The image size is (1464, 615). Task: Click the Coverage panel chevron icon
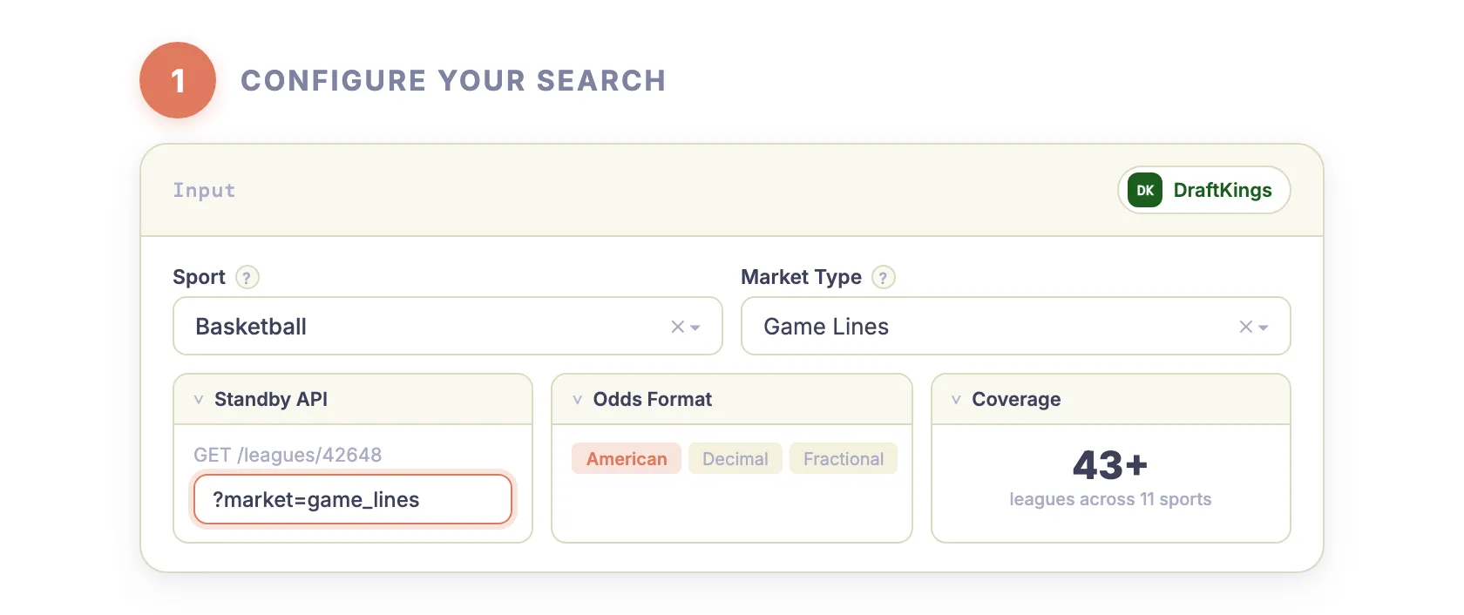click(956, 399)
